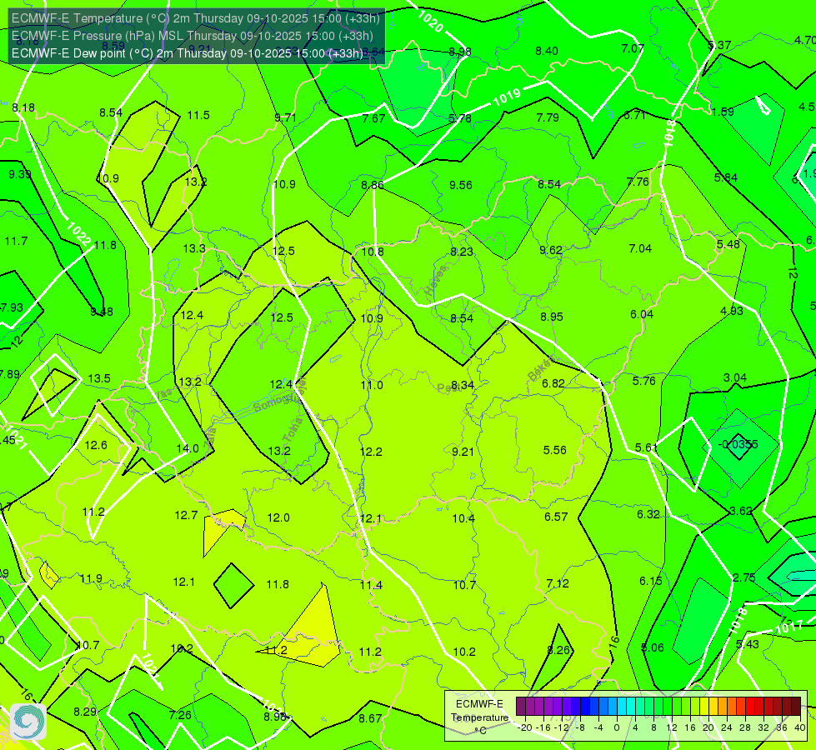This screenshot has width=816, height=750.
Task: Click the 8.34 grid value
Action: click(462, 385)
